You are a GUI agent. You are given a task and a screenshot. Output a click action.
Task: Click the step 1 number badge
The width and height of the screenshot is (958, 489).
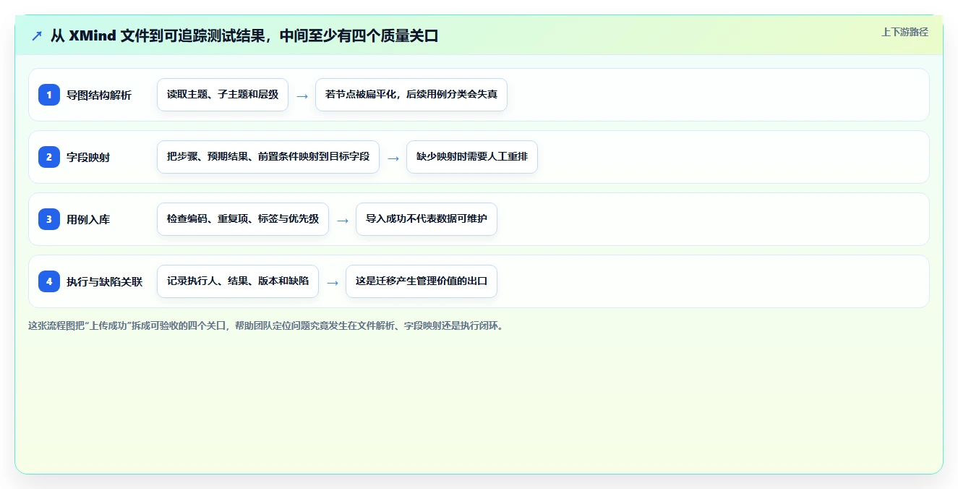49,95
